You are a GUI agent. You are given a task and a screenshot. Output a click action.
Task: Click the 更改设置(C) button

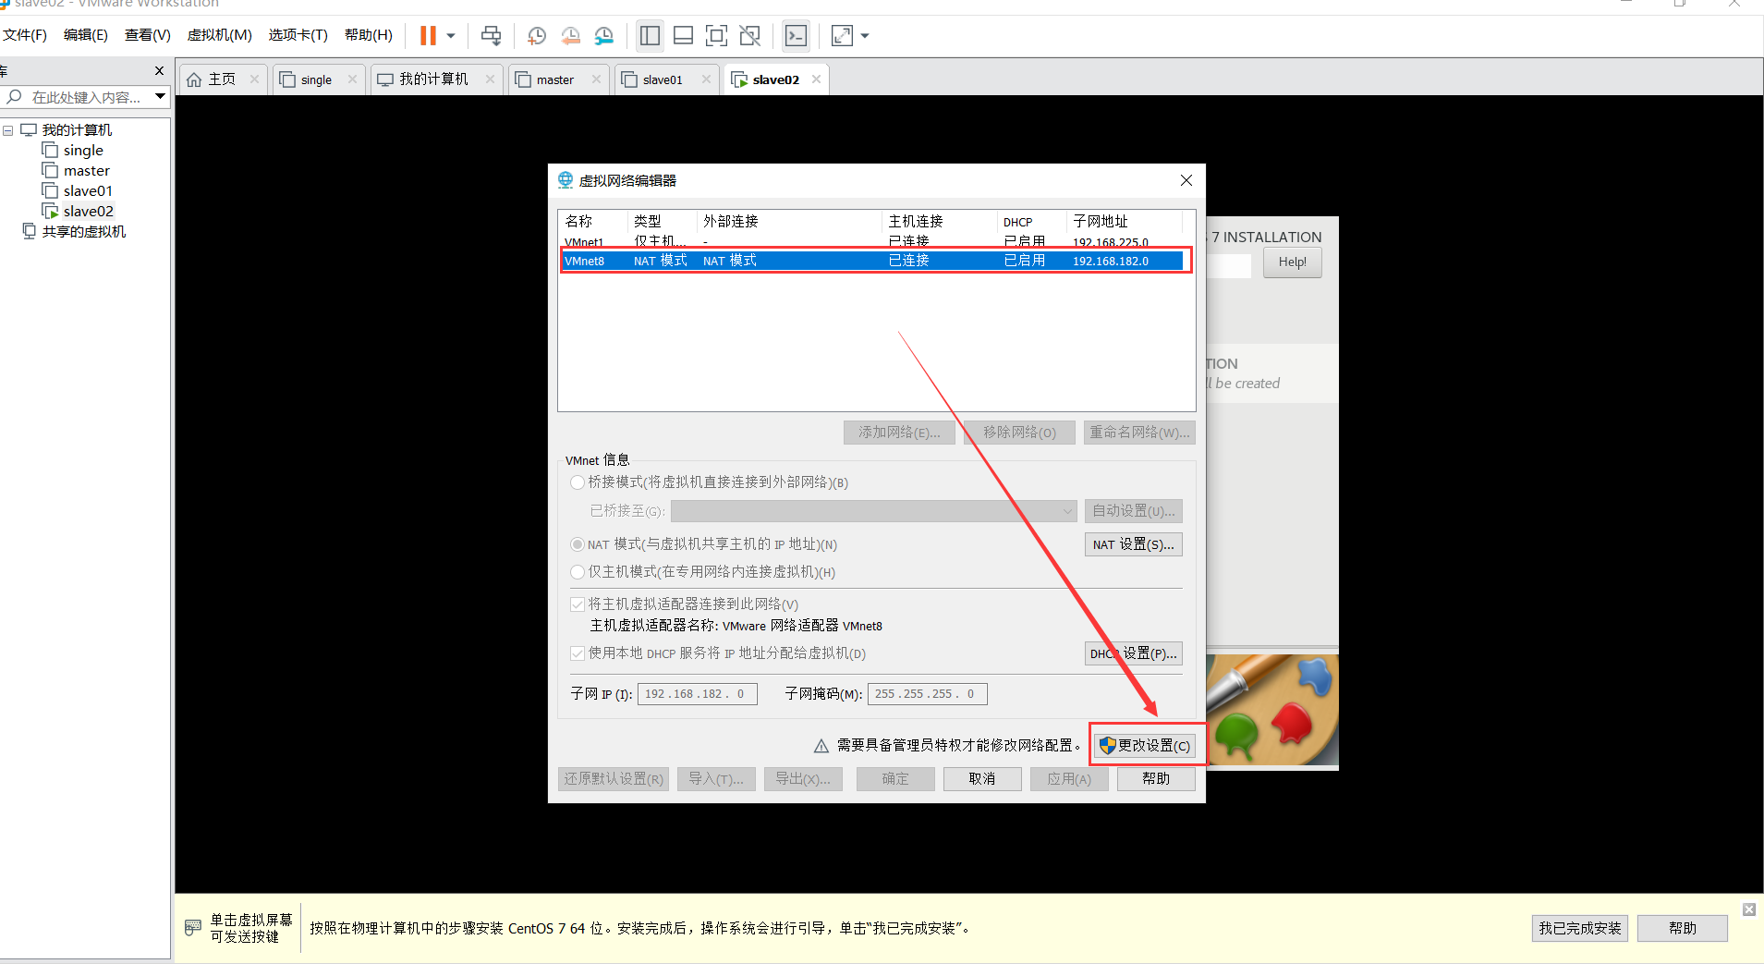[1147, 745]
